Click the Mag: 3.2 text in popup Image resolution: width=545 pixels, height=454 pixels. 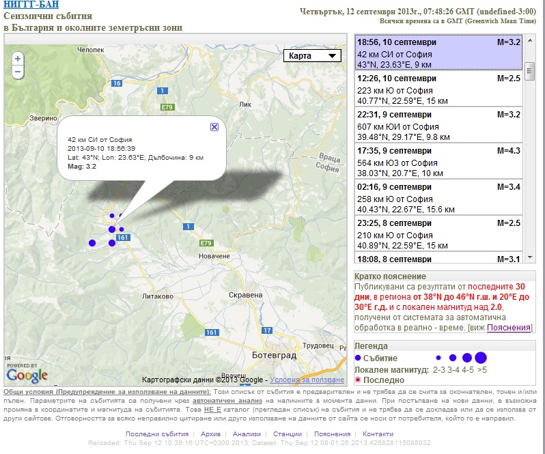coord(82,167)
